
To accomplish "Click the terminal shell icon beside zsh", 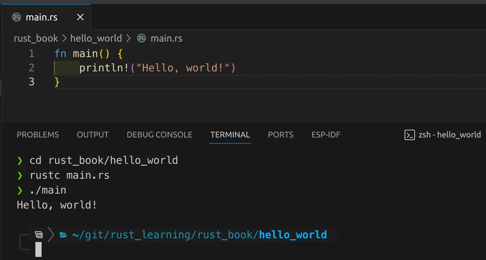I will click(409, 135).
